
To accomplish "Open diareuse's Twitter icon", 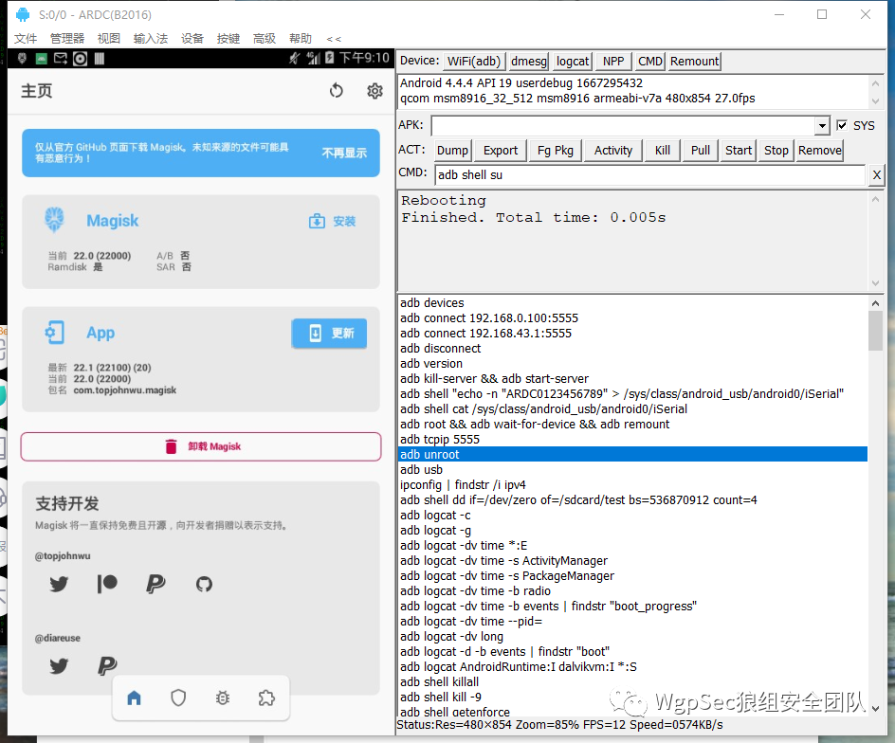I will (59, 666).
